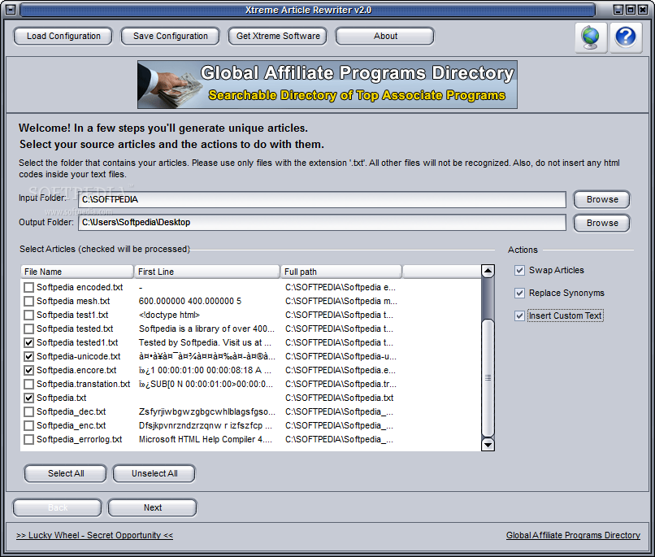Sort list by First Line column header
This screenshot has width=655, height=557.
click(x=207, y=272)
